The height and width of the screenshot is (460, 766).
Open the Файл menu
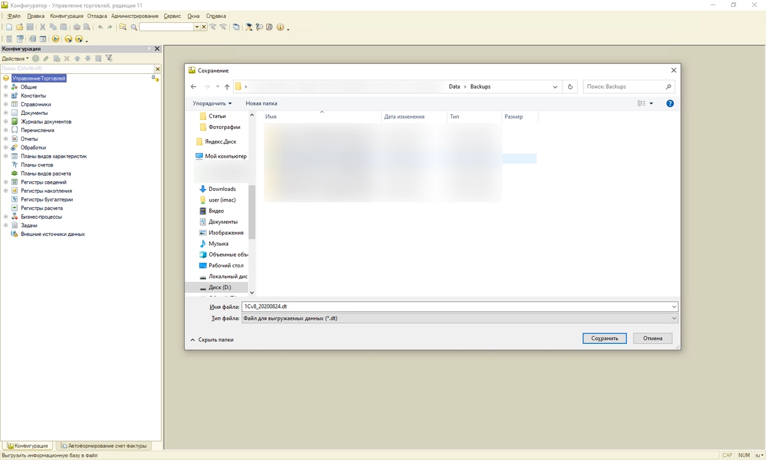13,16
